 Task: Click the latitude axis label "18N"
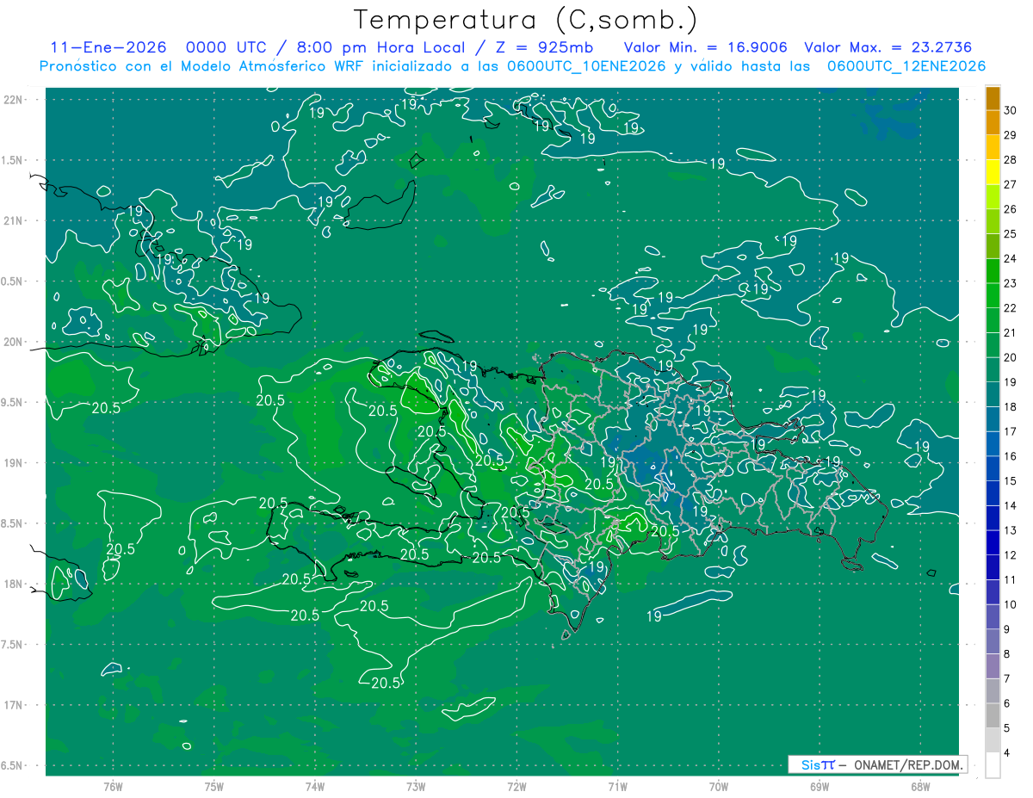coord(15,585)
